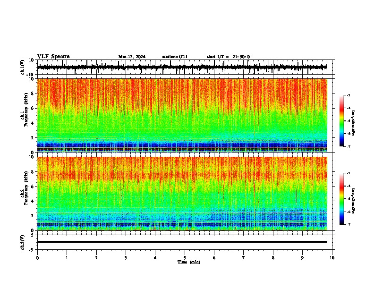Click the "ch.3(V)" axis label
374x289 pixels.
pos(23,242)
